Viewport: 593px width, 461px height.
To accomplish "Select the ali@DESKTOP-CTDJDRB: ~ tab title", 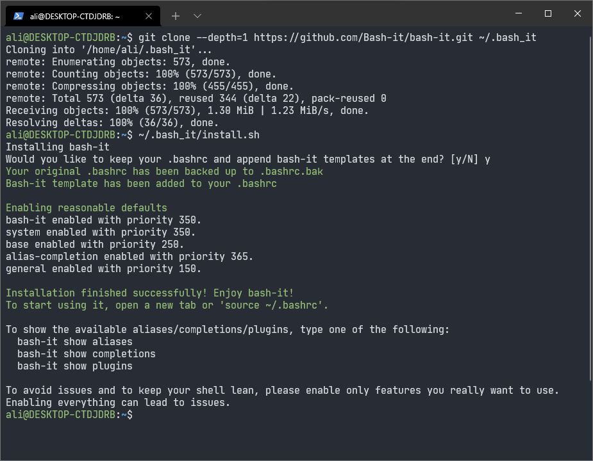I will 75,17.
